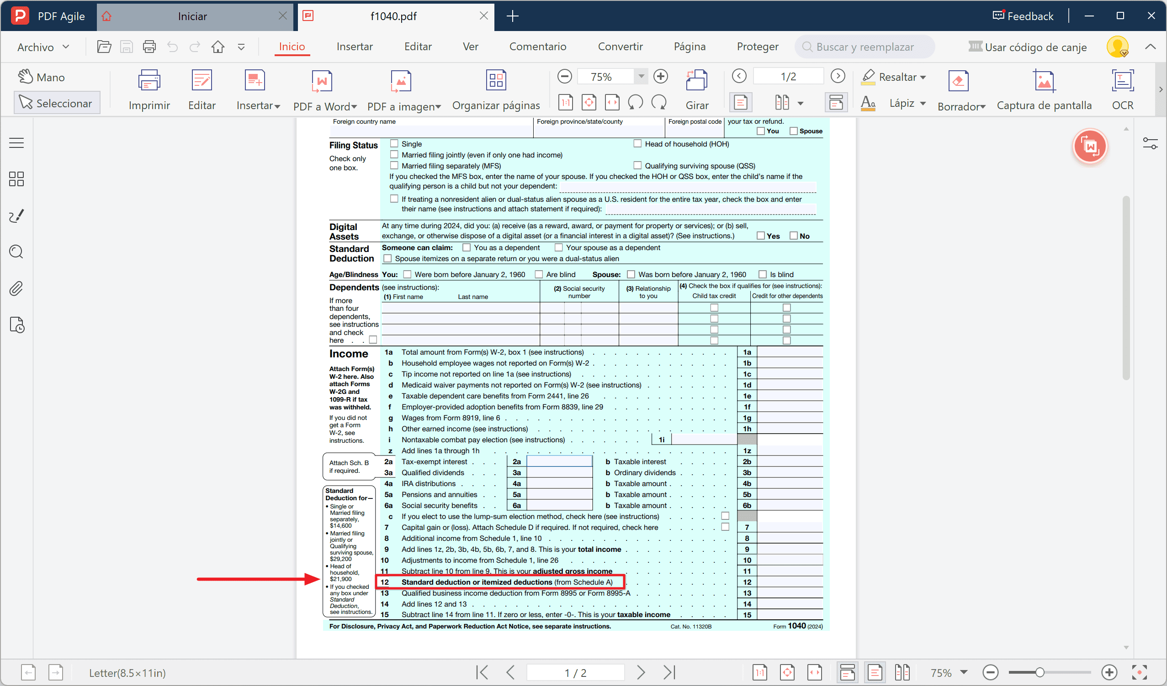Click the zoom in plus icon in the toolbar
The height and width of the screenshot is (686, 1167).
pyautogui.click(x=660, y=76)
